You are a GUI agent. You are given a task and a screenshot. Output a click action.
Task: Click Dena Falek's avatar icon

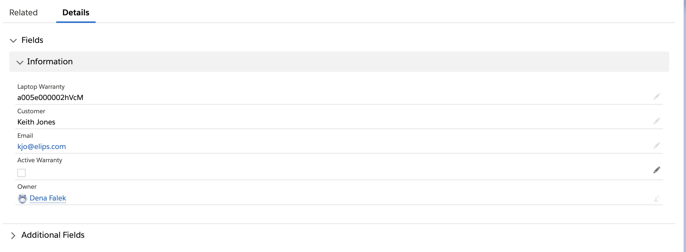pyautogui.click(x=22, y=198)
